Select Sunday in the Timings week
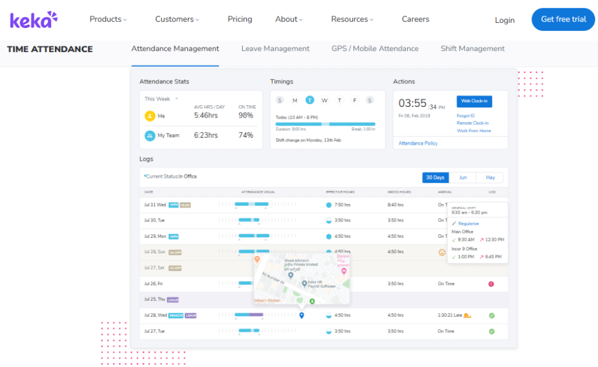 (x=280, y=101)
